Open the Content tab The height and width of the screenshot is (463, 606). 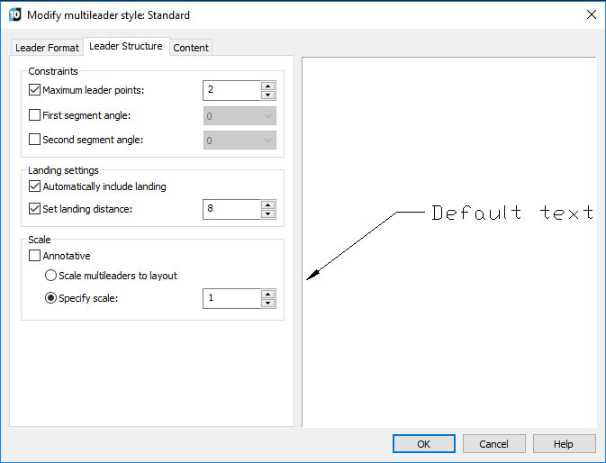(191, 48)
